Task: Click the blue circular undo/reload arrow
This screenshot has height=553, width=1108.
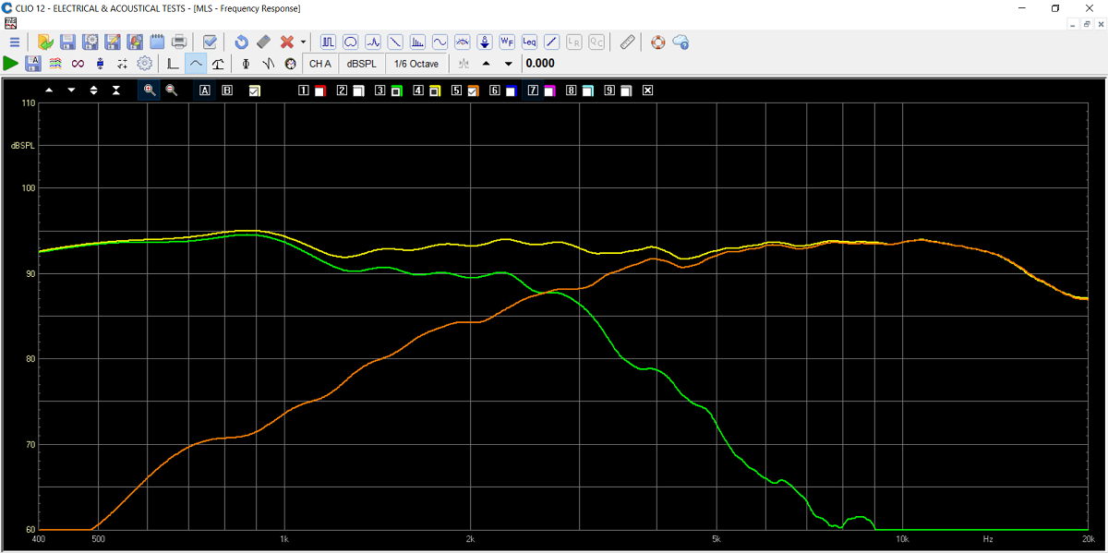Action: [x=241, y=42]
